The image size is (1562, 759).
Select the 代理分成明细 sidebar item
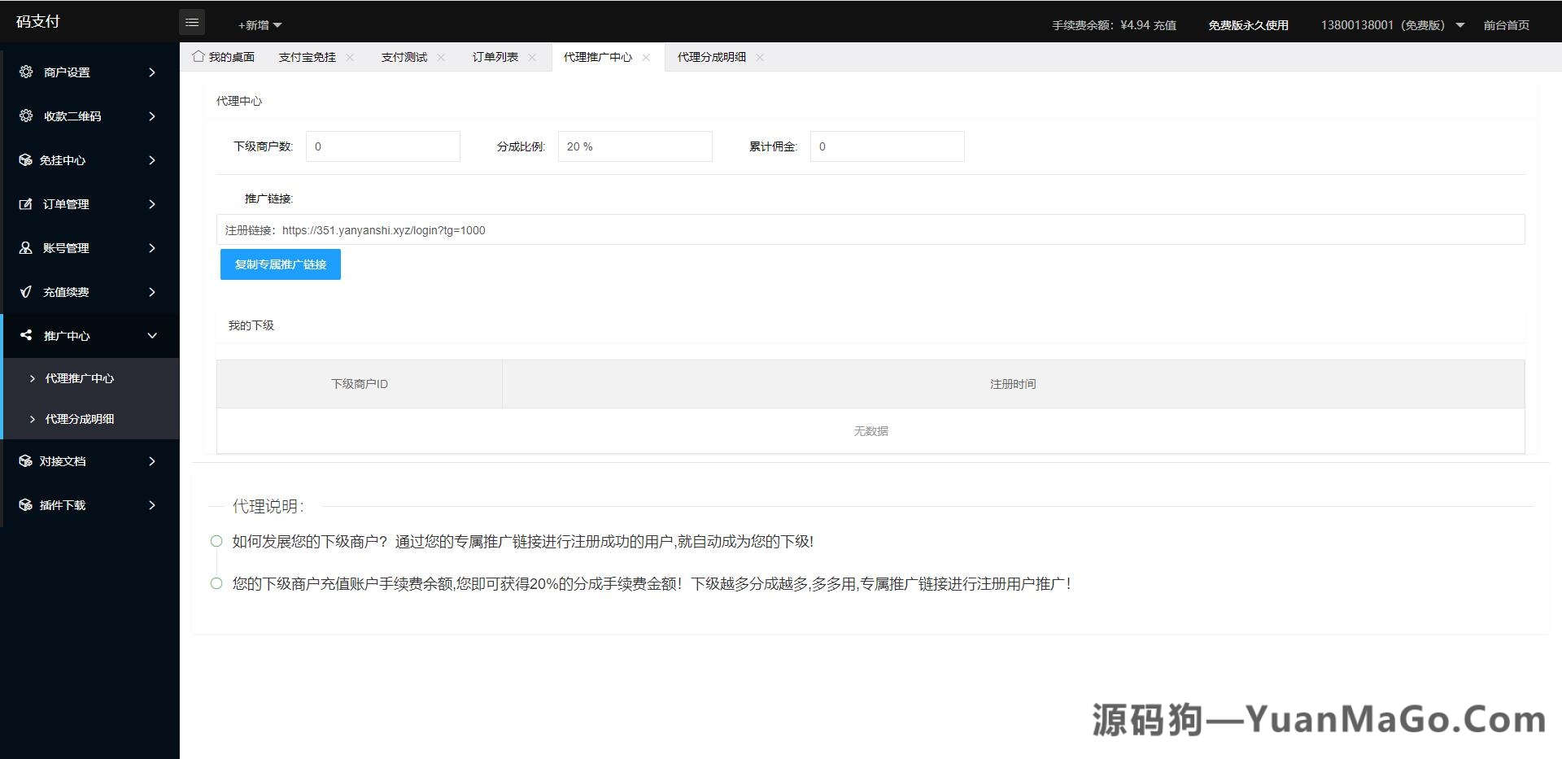point(79,419)
